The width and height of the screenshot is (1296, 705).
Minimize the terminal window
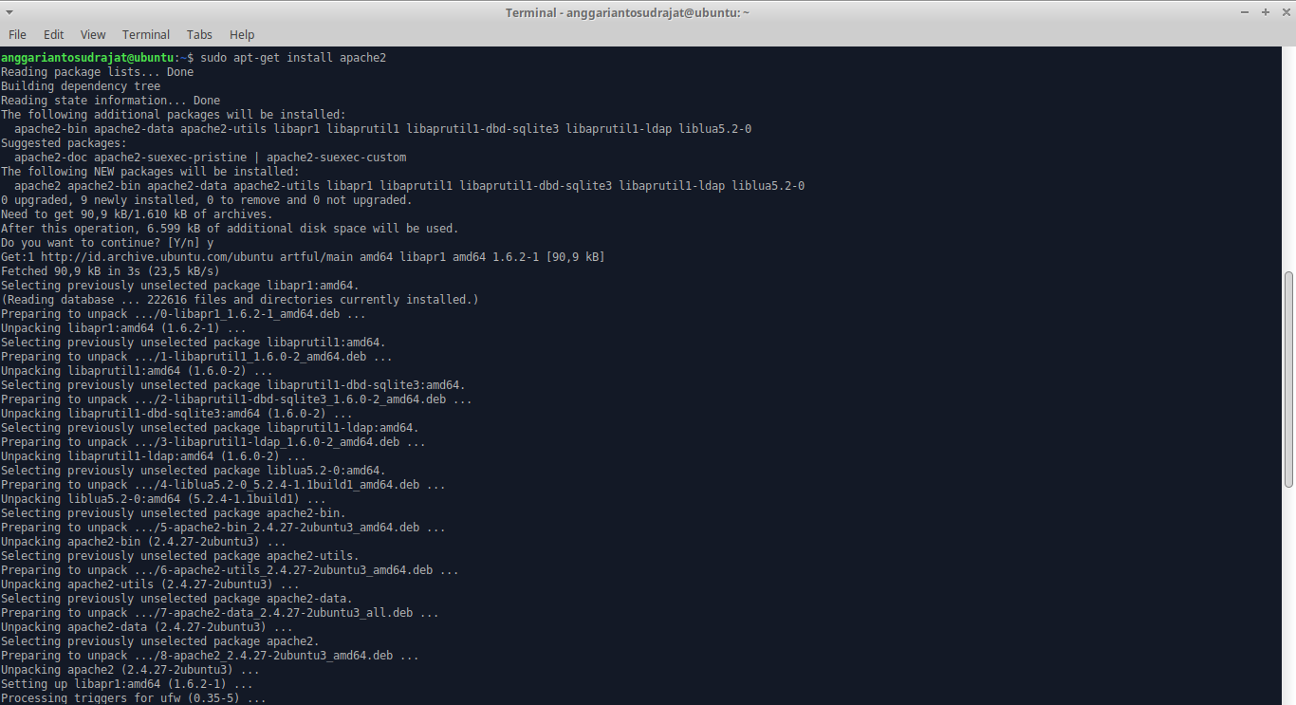click(x=1246, y=11)
